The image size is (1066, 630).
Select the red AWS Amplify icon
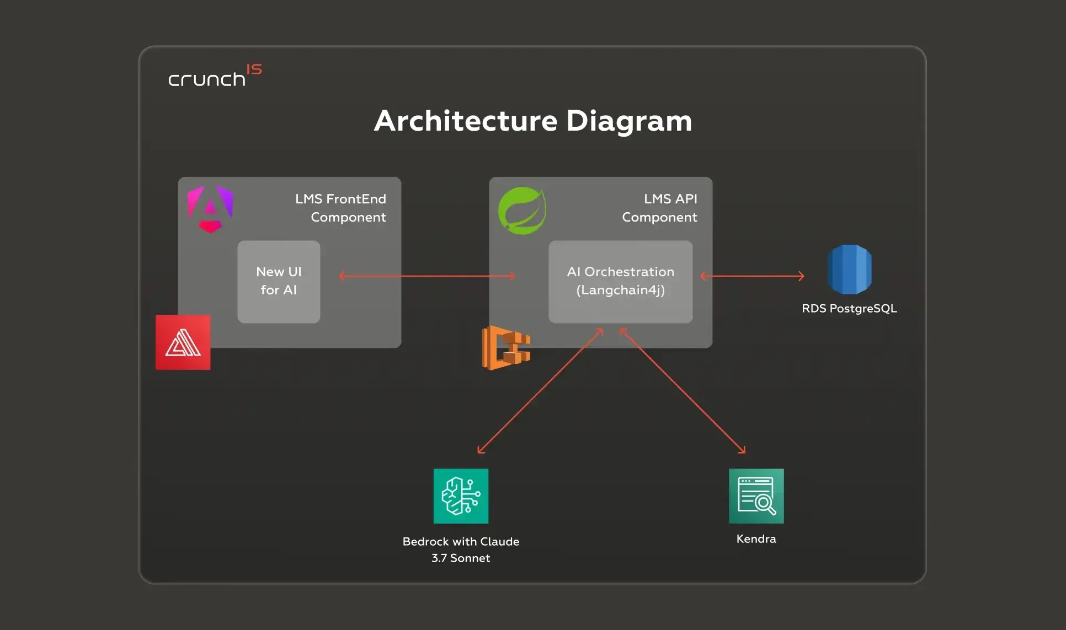point(183,342)
